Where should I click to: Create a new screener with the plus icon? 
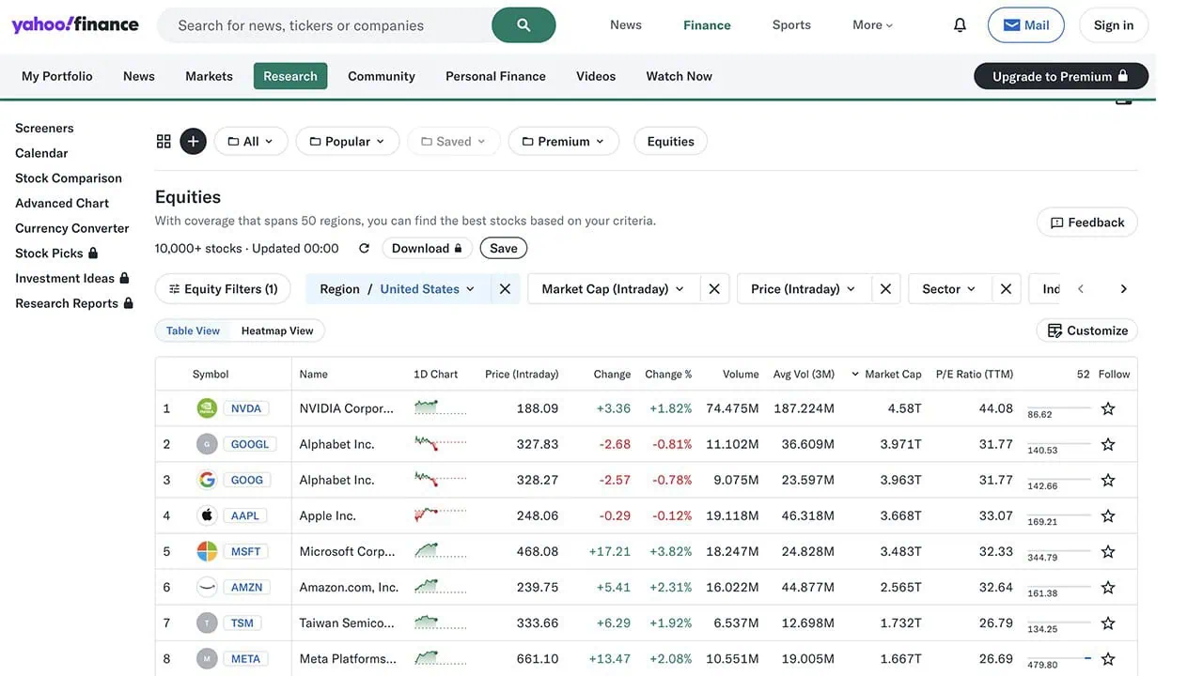(x=192, y=140)
